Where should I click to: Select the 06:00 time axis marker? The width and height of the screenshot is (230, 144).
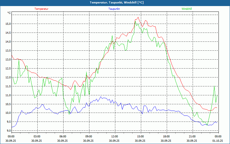pos(63,136)
